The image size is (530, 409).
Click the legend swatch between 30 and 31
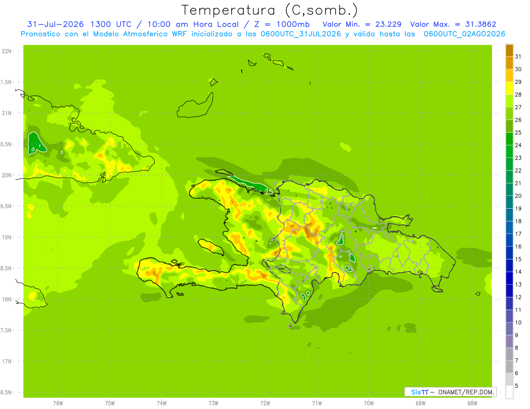tap(509, 63)
